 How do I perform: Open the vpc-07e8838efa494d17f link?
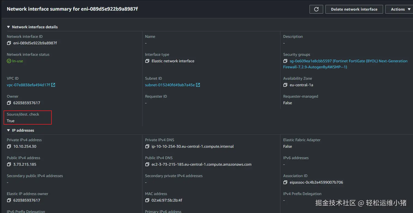pyautogui.click(x=28, y=85)
